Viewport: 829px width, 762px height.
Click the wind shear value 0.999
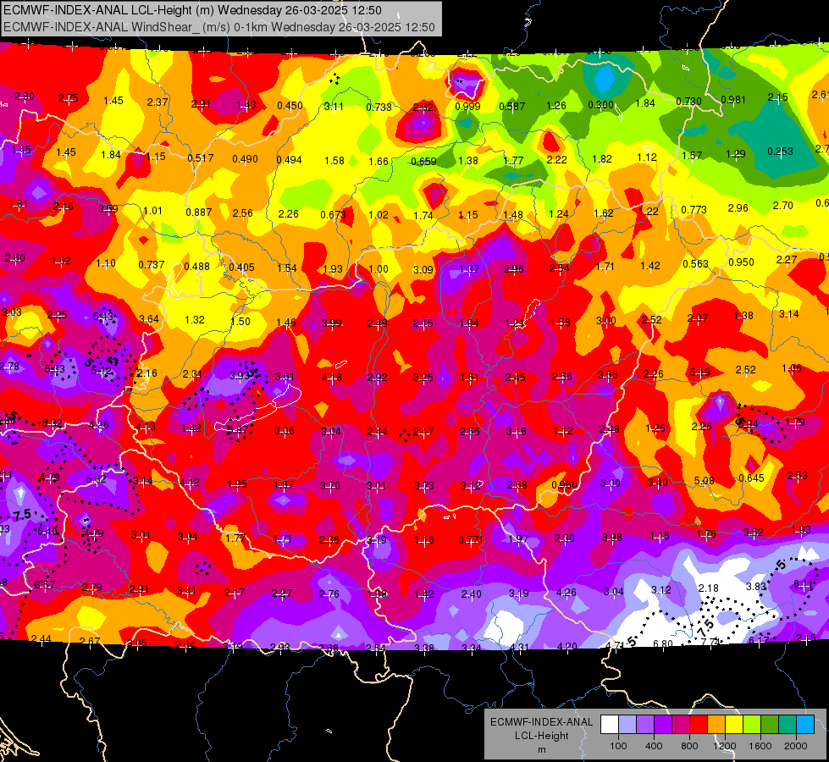467,107
